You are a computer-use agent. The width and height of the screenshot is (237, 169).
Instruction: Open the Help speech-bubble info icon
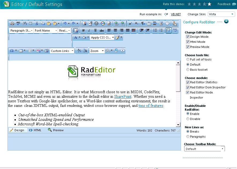coord(123,51)
